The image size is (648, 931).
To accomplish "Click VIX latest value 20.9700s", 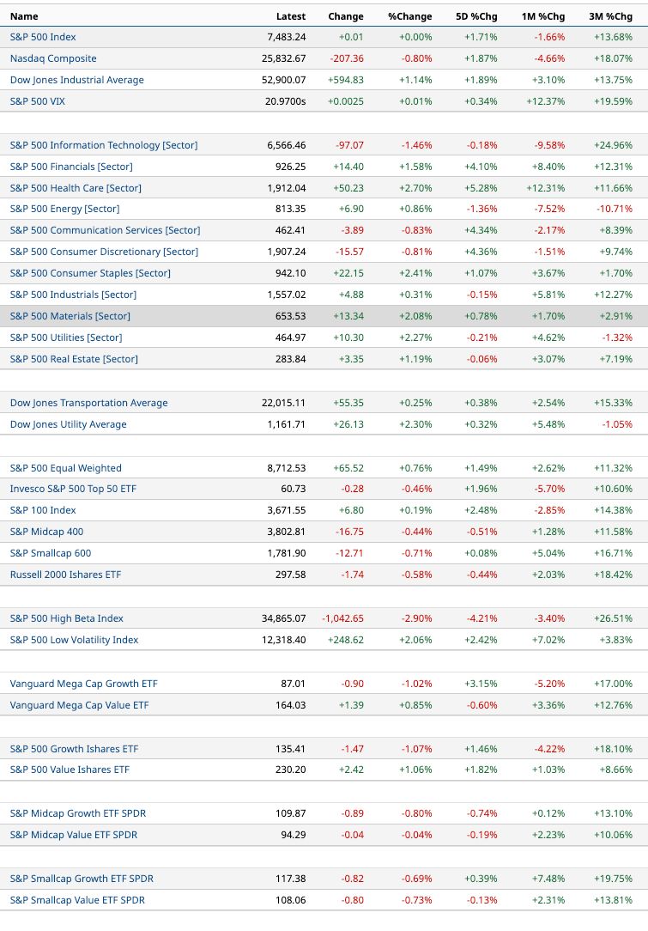I will (286, 101).
